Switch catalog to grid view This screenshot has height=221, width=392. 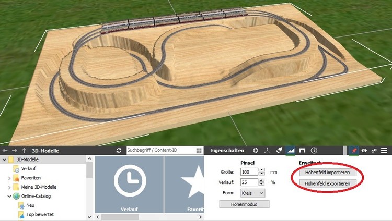[x=199, y=151]
